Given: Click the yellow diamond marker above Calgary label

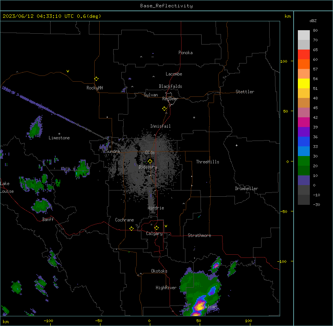Looking at the screenshot, I should (x=156, y=228).
